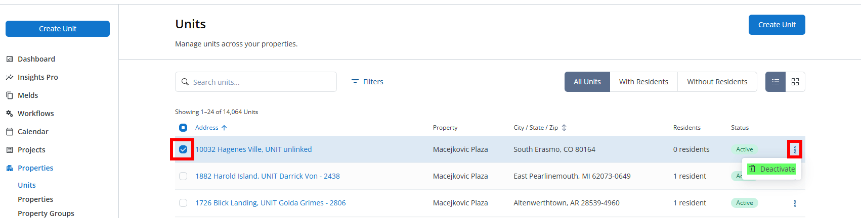This screenshot has width=861, height=218.
Task: Toggle the select-all header checkbox
Action: pos(183,128)
